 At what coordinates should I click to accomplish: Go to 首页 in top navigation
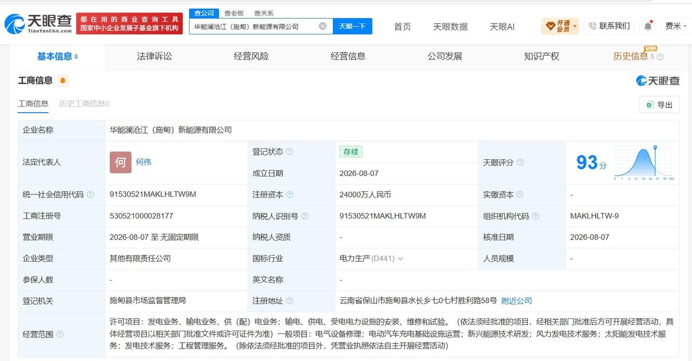(x=402, y=26)
